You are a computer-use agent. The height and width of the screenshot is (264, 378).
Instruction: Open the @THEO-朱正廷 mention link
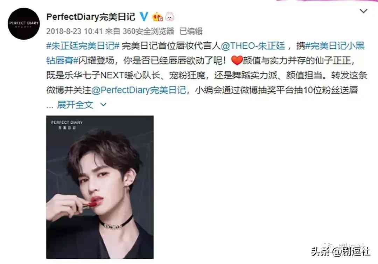click(253, 46)
